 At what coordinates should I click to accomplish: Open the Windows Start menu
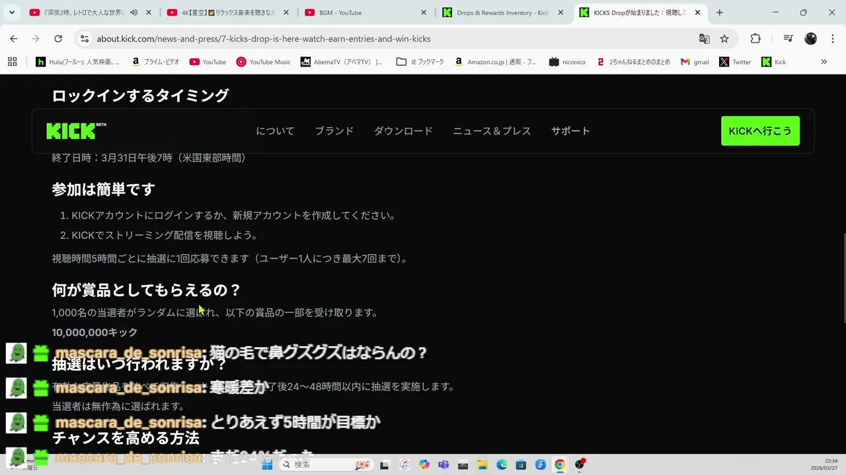267,464
